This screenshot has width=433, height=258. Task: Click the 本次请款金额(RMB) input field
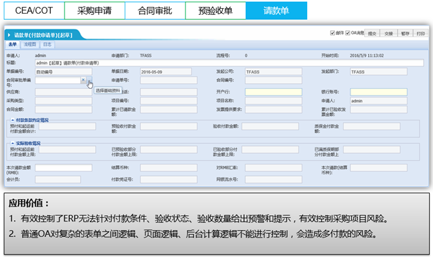[x=63, y=168]
